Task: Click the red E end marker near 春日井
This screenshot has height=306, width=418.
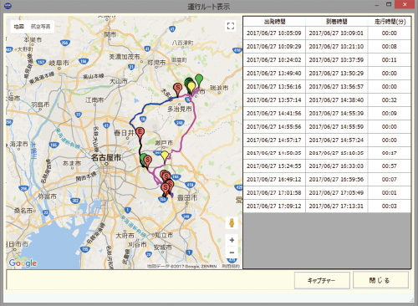Action: click(140, 134)
